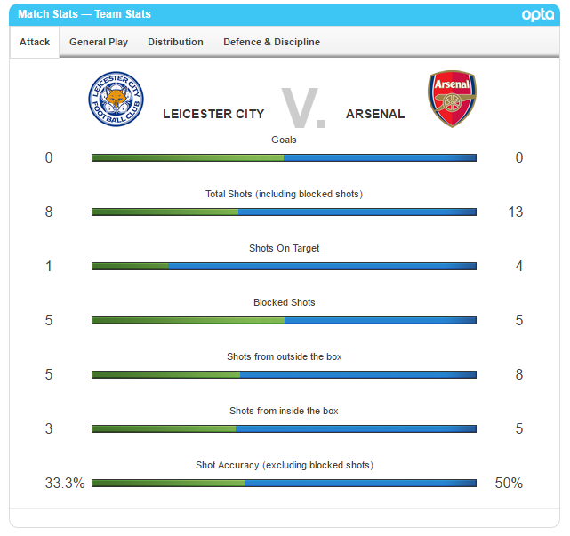Image resolution: width=570 pixels, height=536 pixels.
Task: Click the Total Shots comparison bar
Action: click(284, 212)
